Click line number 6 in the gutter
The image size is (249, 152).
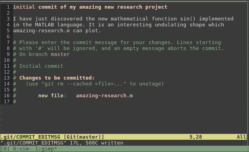point(8,37)
